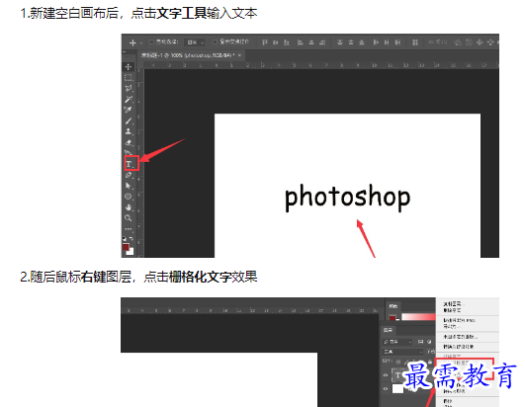Choose Export As in context menu
Image resolution: width=525 pixels, height=407 pixels.
(x=452, y=326)
